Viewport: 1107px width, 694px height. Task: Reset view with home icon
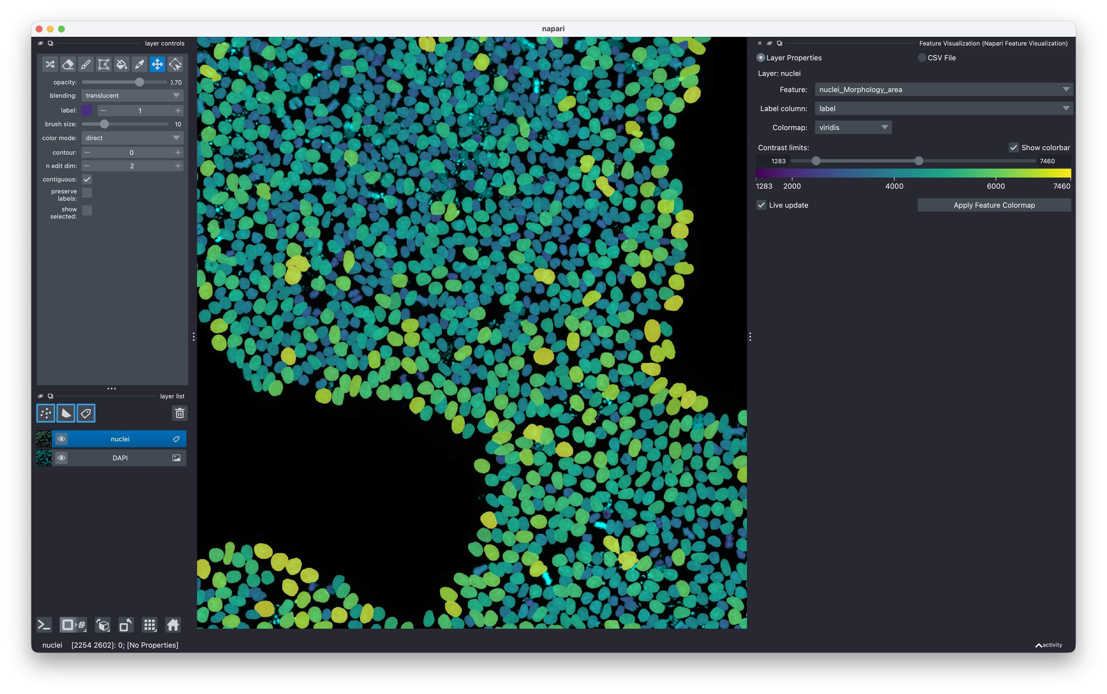[x=173, y=625]
